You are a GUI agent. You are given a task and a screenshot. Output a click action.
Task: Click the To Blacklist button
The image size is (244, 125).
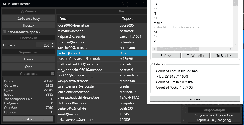point(225,56)
